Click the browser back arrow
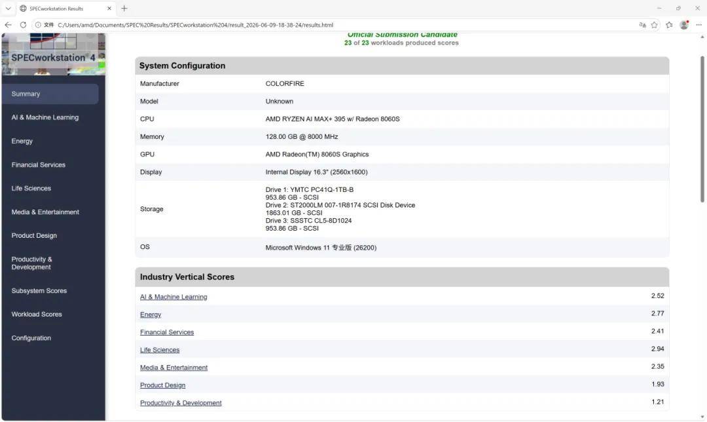707x422 pixels. (8, 25)
